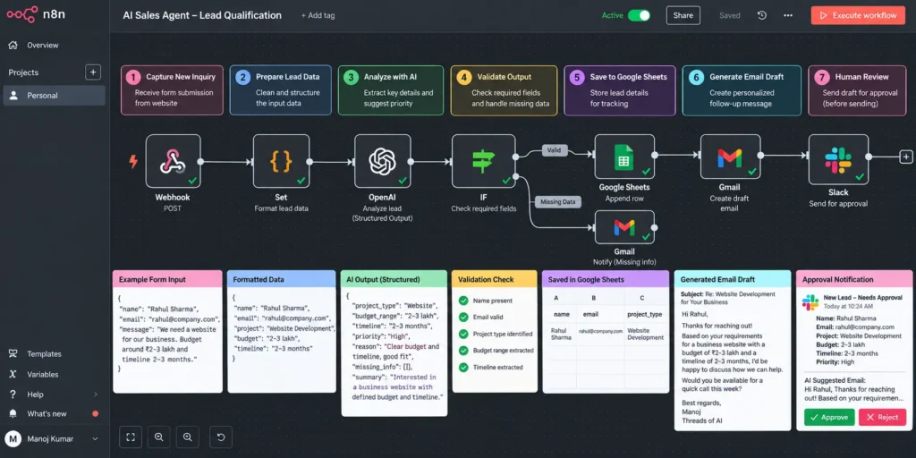The image size is (916, 458).
Task: Click the Valid branch label
Action: pos(555,150)
